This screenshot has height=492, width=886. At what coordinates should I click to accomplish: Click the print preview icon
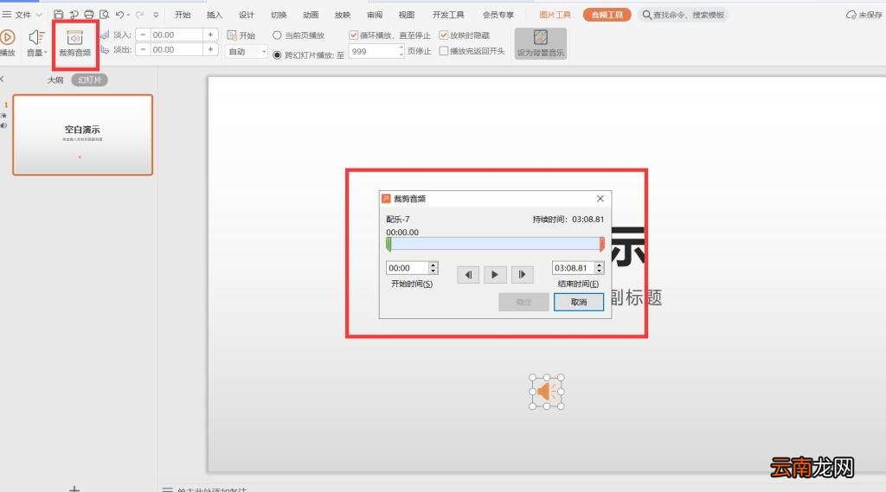(x=104, y=15)
